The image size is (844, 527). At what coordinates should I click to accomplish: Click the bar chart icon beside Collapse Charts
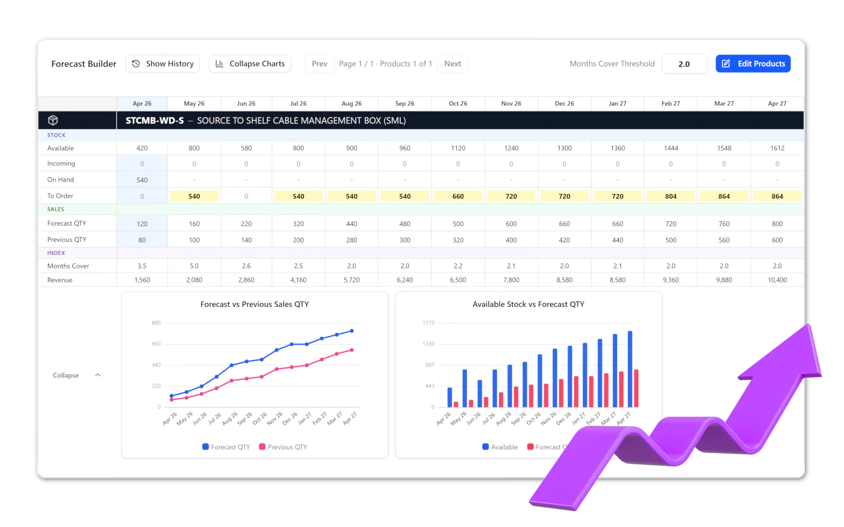(219, 64)
